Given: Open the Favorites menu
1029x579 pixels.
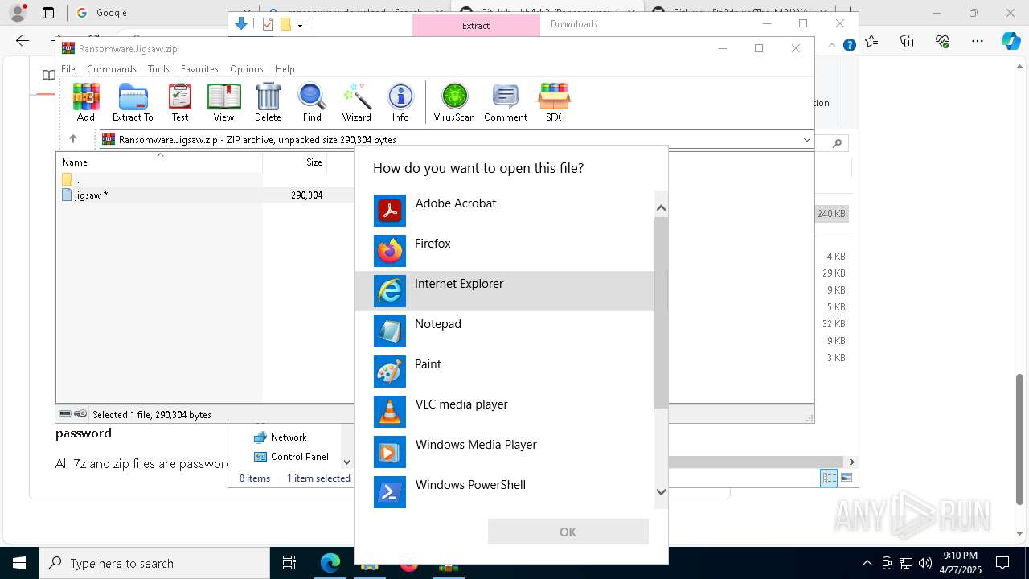Looking at the screenshot, I should coord(199,69).
